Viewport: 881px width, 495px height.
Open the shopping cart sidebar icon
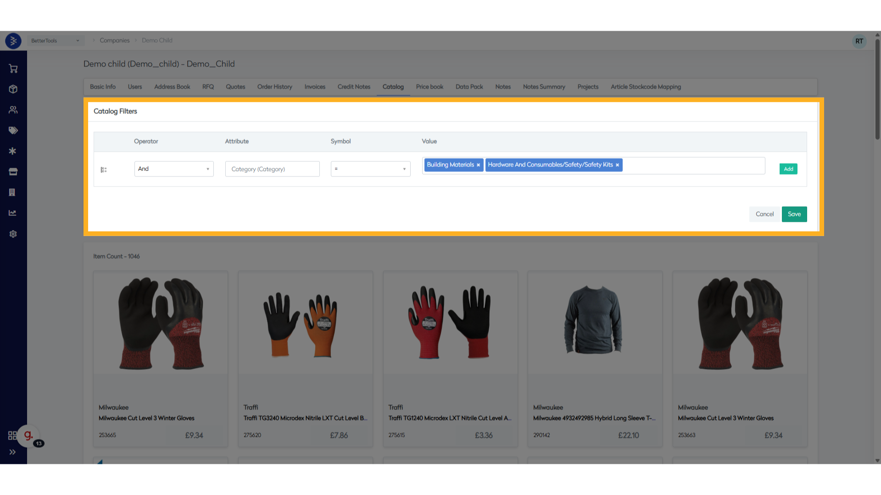click(13, 69)
